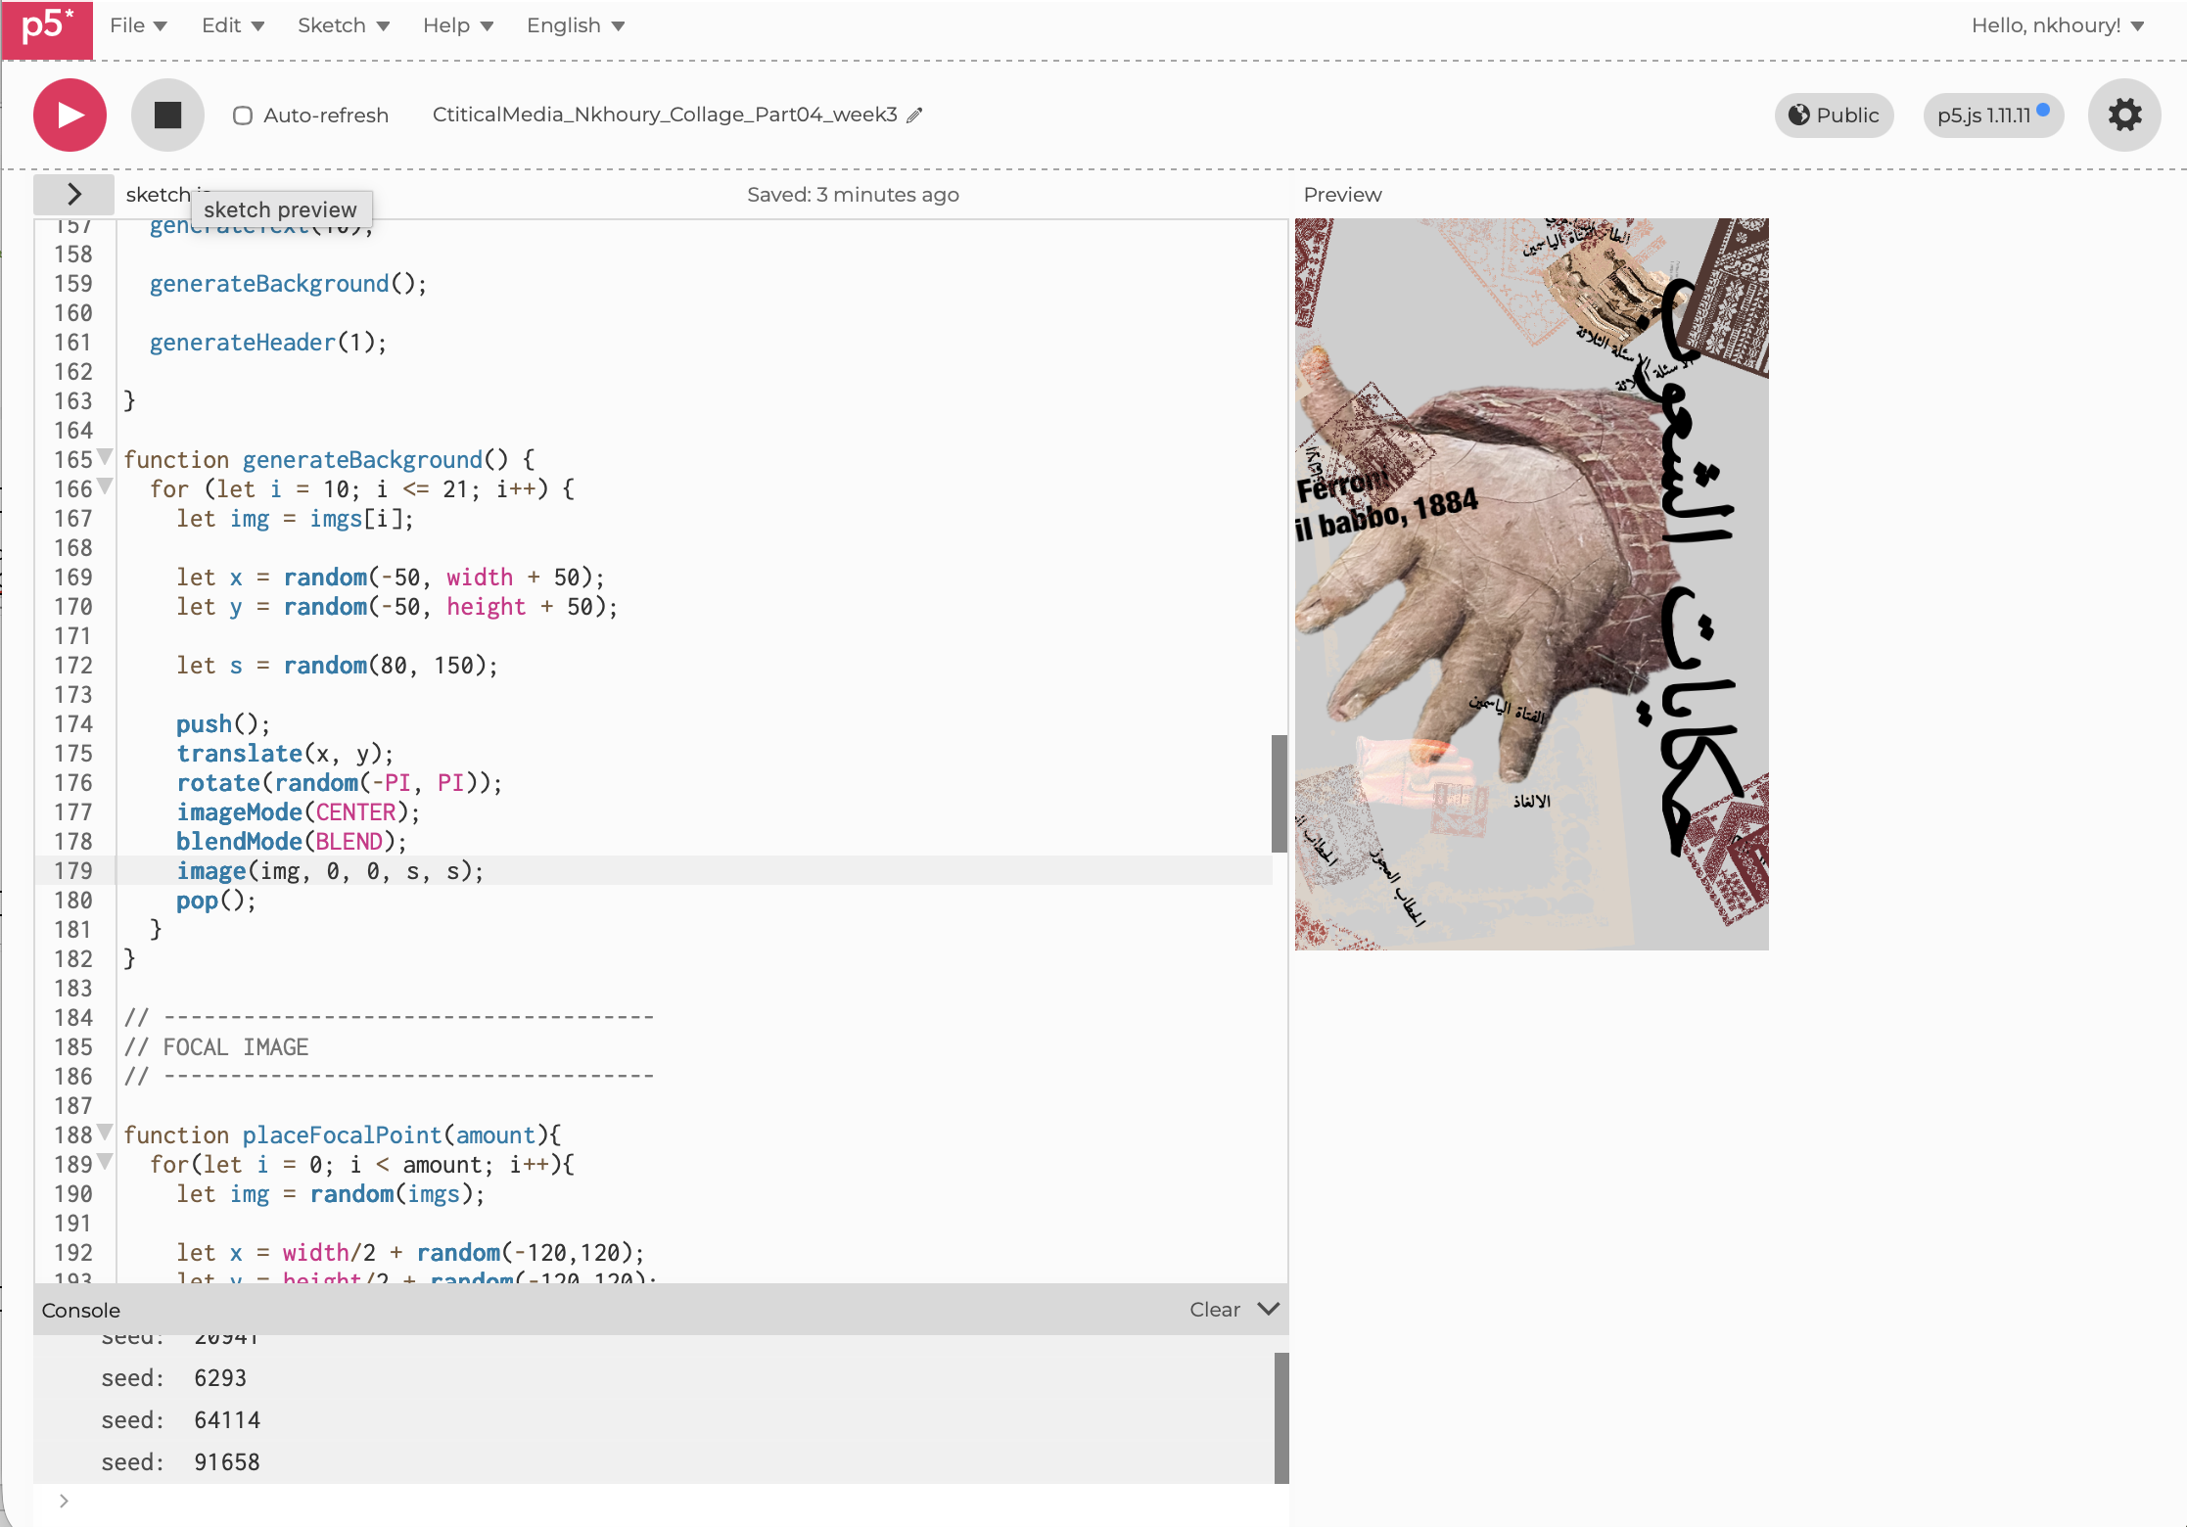Click generateHeader(1); on line 161

point(268,343)
